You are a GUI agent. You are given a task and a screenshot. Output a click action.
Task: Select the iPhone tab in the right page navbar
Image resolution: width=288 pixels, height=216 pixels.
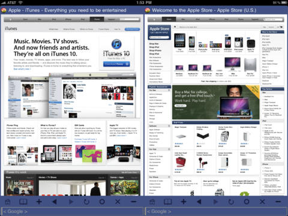[x=212, y=19]
